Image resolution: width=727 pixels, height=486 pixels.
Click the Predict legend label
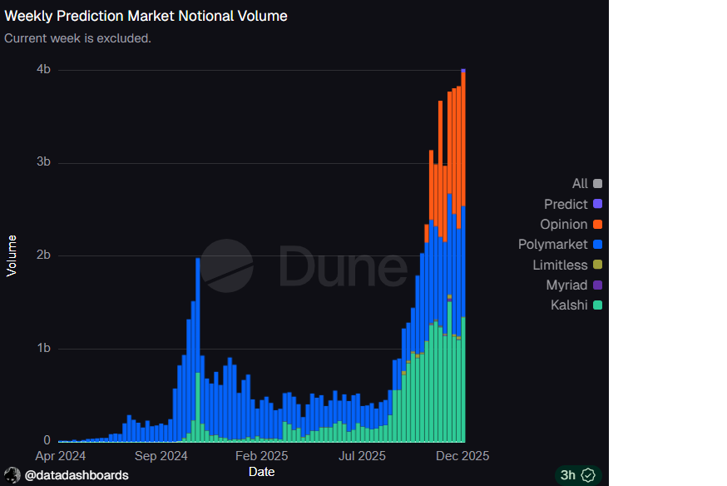[x=566, y=204]
